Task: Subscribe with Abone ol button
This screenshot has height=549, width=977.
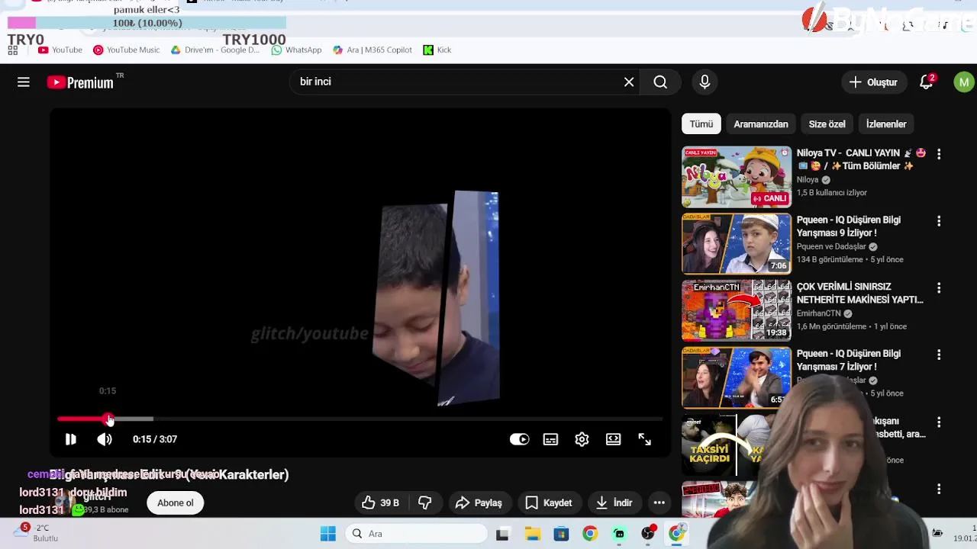Action: (x=175, y=502)
